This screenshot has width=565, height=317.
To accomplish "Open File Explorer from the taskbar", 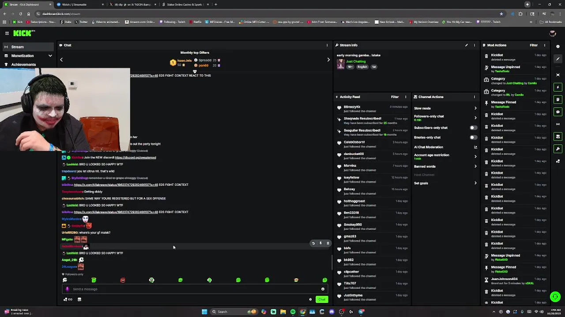I will (283, 312).
